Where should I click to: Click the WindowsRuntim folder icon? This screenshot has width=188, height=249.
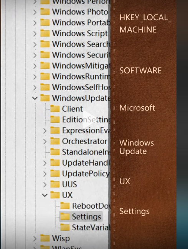coord(45,76)
